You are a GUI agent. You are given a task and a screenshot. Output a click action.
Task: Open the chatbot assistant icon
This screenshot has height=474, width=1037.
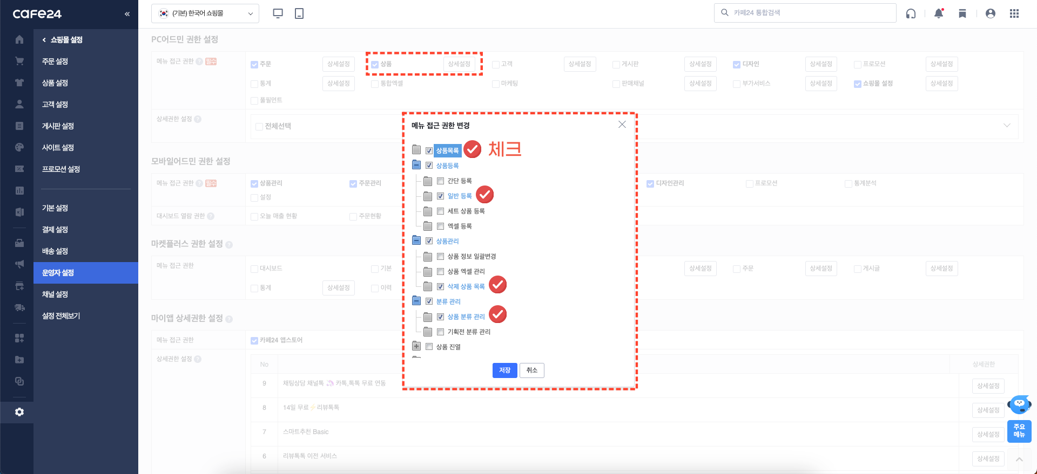tap(1020, 404)
